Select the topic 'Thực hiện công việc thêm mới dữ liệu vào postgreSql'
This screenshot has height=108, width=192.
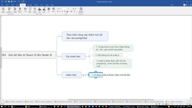coord(85,36)
